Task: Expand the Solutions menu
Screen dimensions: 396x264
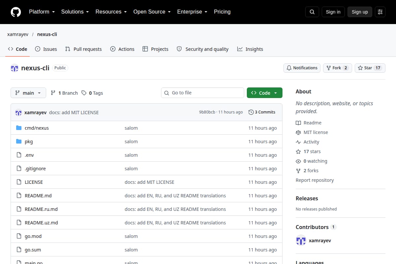Action: (75, 12)
